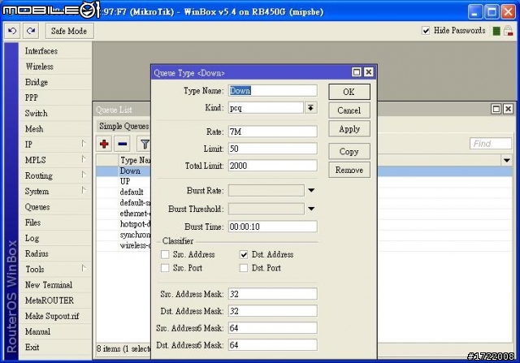Expand the Burst Rate field
The image size is (520, 363).
tap(311, 190)
